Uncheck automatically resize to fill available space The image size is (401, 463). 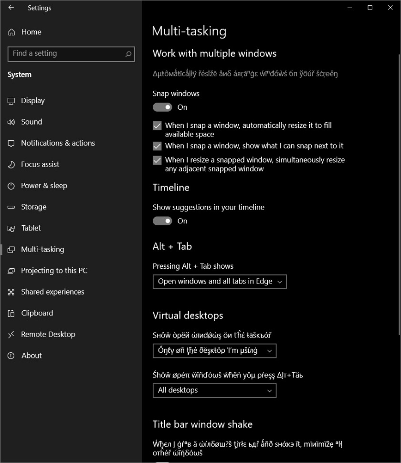coord(157,126)
